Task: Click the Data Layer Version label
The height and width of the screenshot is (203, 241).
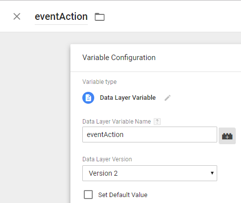Action: [x=107, y=159]
